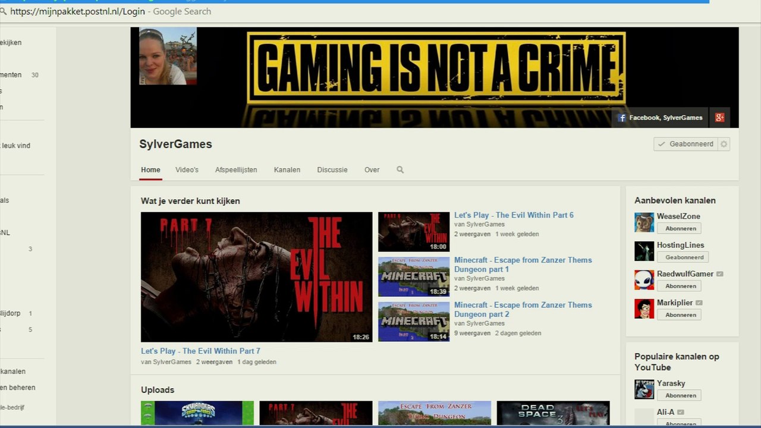Select the Home tab

150,170
